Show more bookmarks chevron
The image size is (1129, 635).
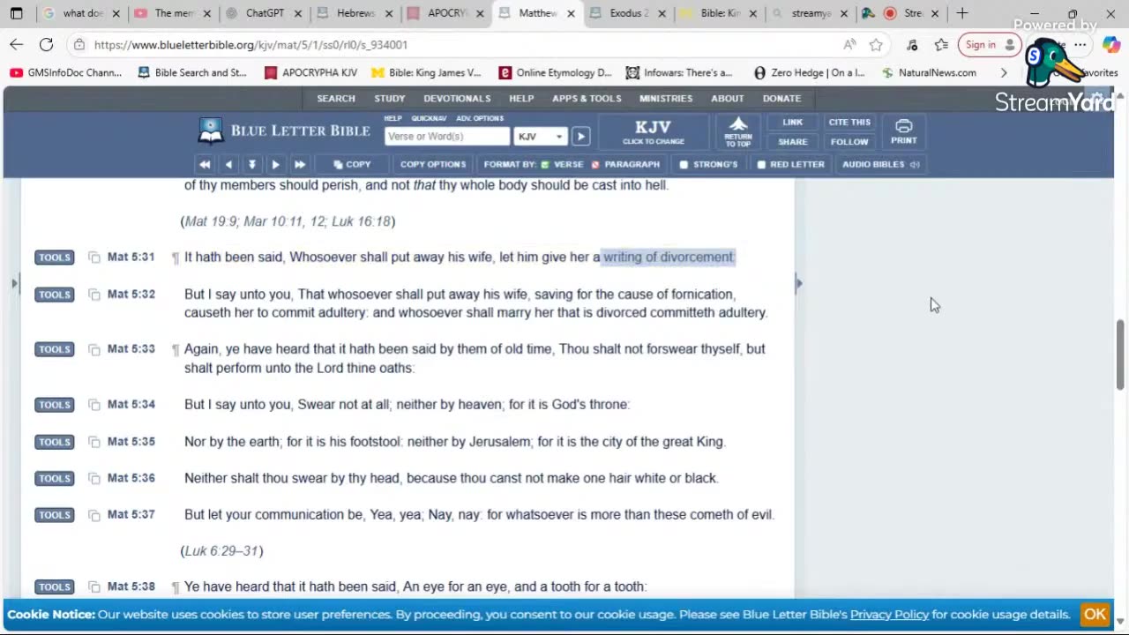point(1004,72)
